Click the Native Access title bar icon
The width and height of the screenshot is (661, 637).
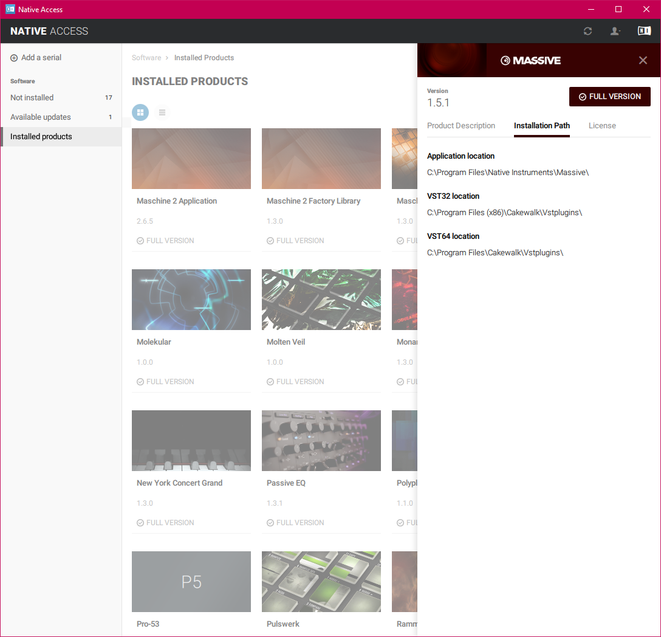pos(10,9)
